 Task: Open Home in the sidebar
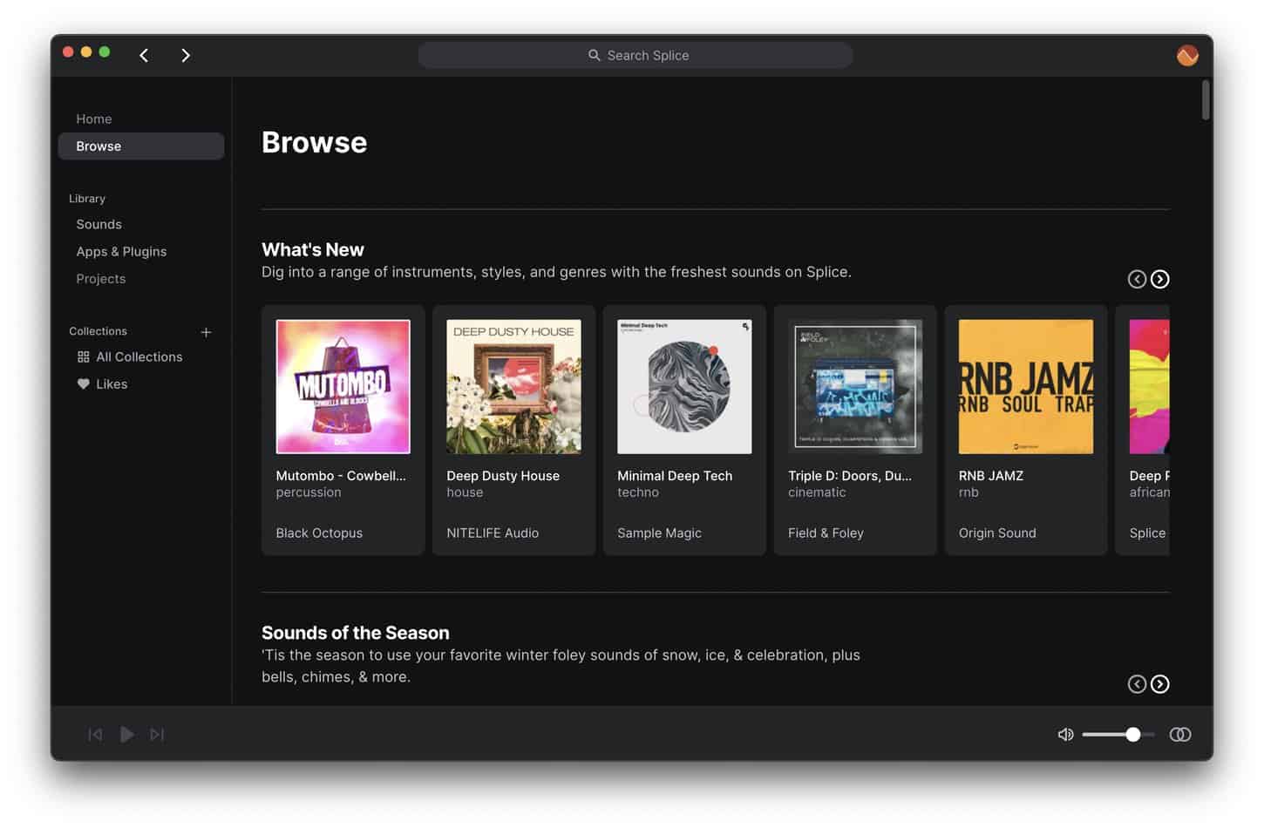(94, 119)
